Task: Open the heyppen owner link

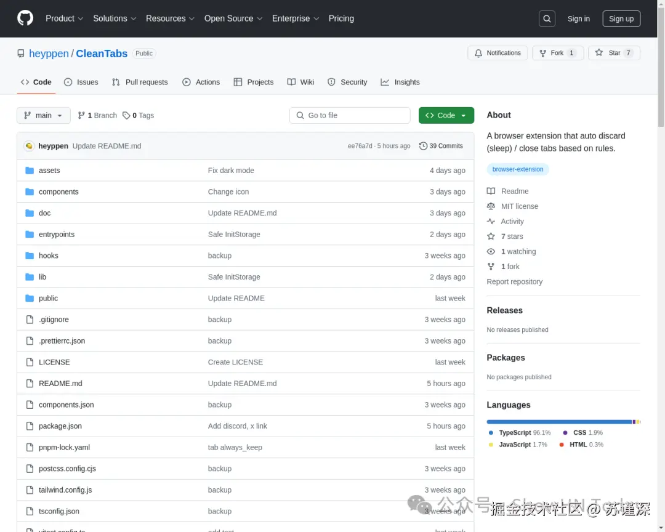Action: click(x=49, y=54)
